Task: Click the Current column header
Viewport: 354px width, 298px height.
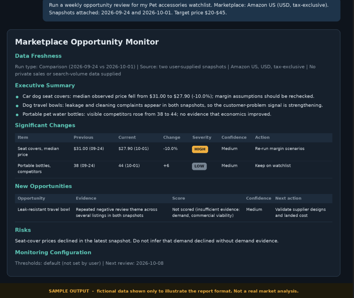Action: [127, 137]
